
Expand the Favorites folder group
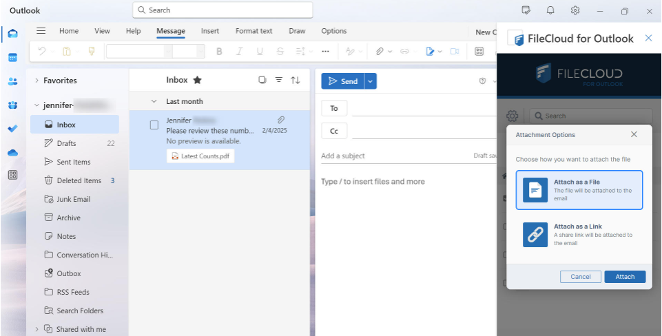pos(37,81)
